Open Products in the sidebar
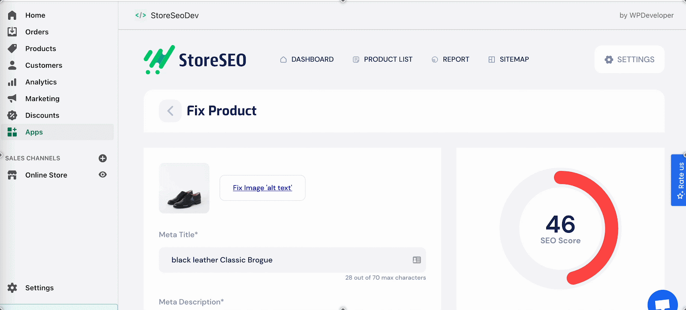This screenshot has height=310, width=686. click(41, 48)
